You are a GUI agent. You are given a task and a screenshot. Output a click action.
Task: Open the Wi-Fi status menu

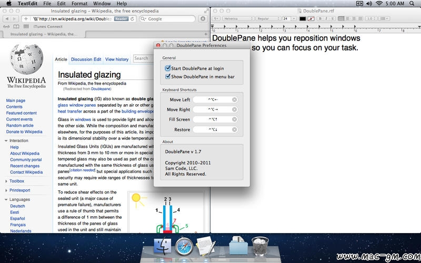(x=379, y=4)
